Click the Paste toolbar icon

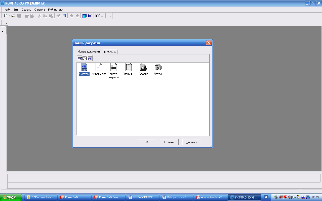pos(51,16)
